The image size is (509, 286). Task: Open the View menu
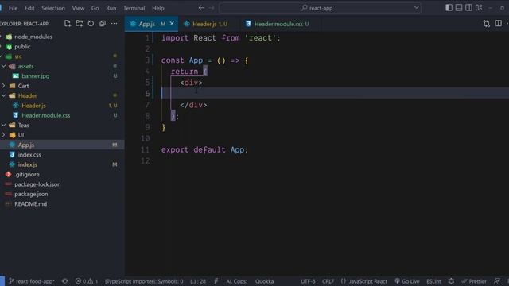(78, 8)
